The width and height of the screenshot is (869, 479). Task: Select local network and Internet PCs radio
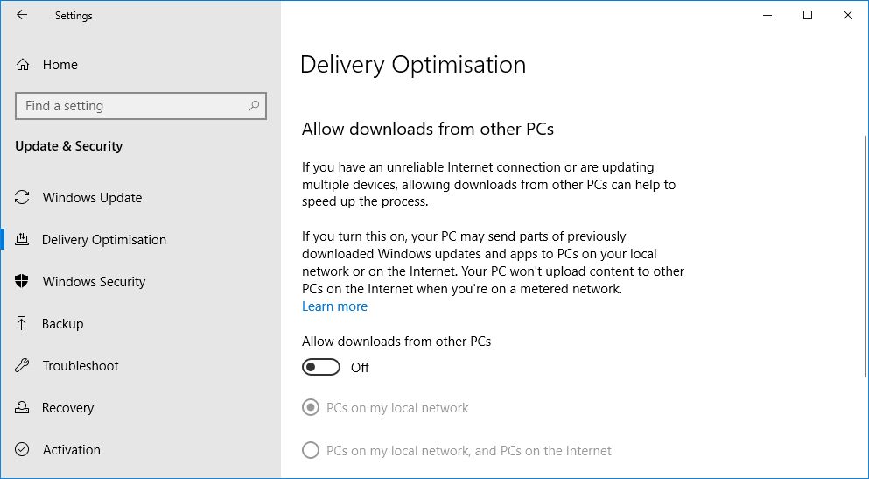tap(311, 451)
